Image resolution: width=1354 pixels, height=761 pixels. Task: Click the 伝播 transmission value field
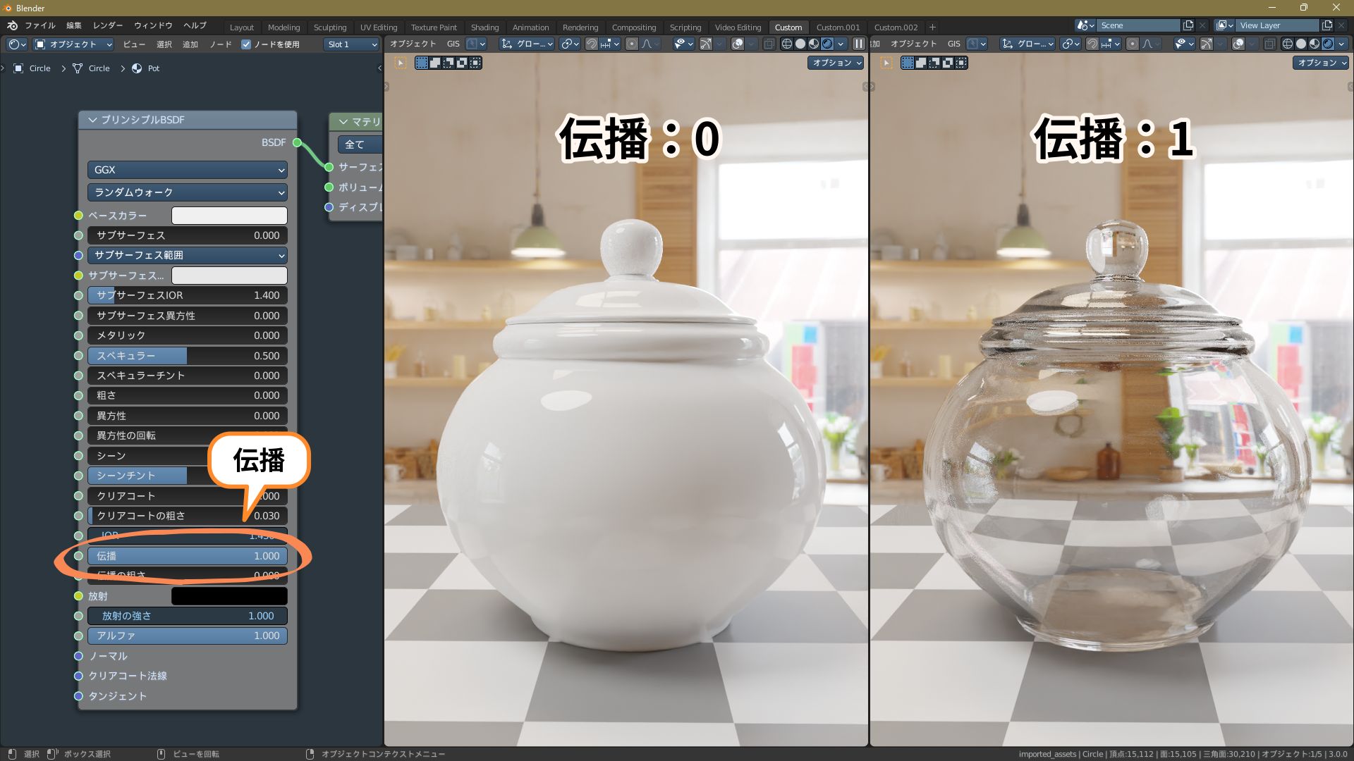pyautogui.click(x=187, y=556)
